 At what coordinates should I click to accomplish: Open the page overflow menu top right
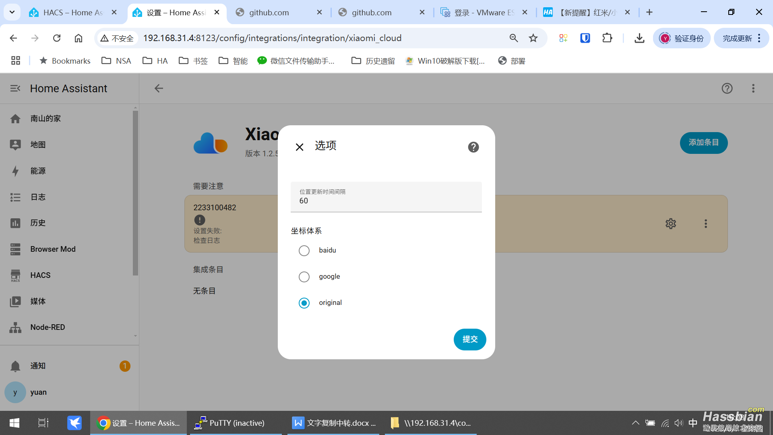click(x=753, y=88)
